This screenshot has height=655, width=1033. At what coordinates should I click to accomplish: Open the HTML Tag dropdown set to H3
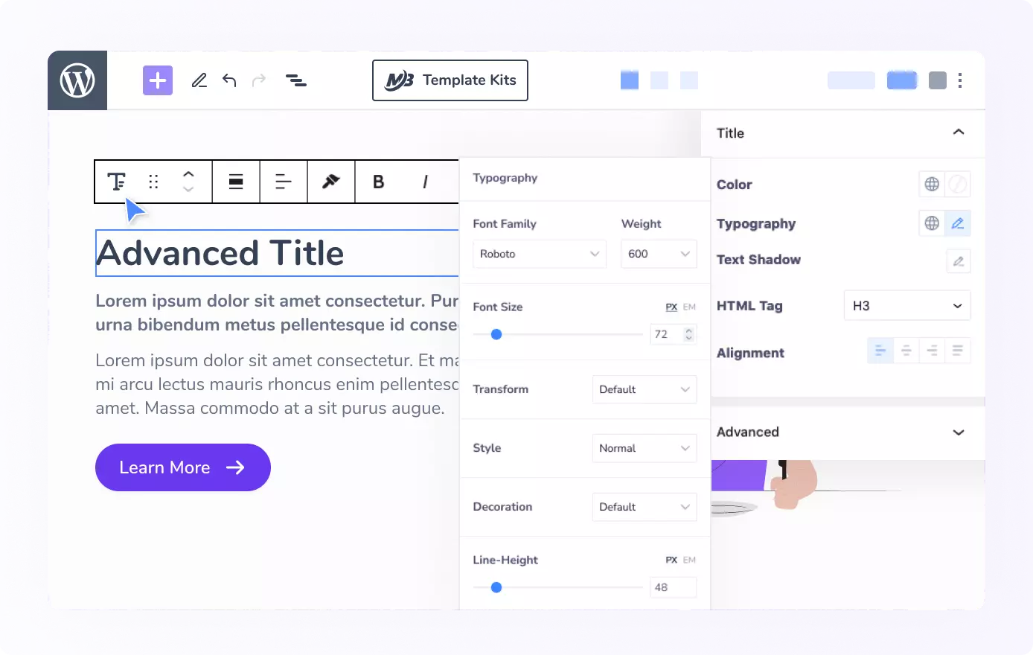tap(906, 305)
